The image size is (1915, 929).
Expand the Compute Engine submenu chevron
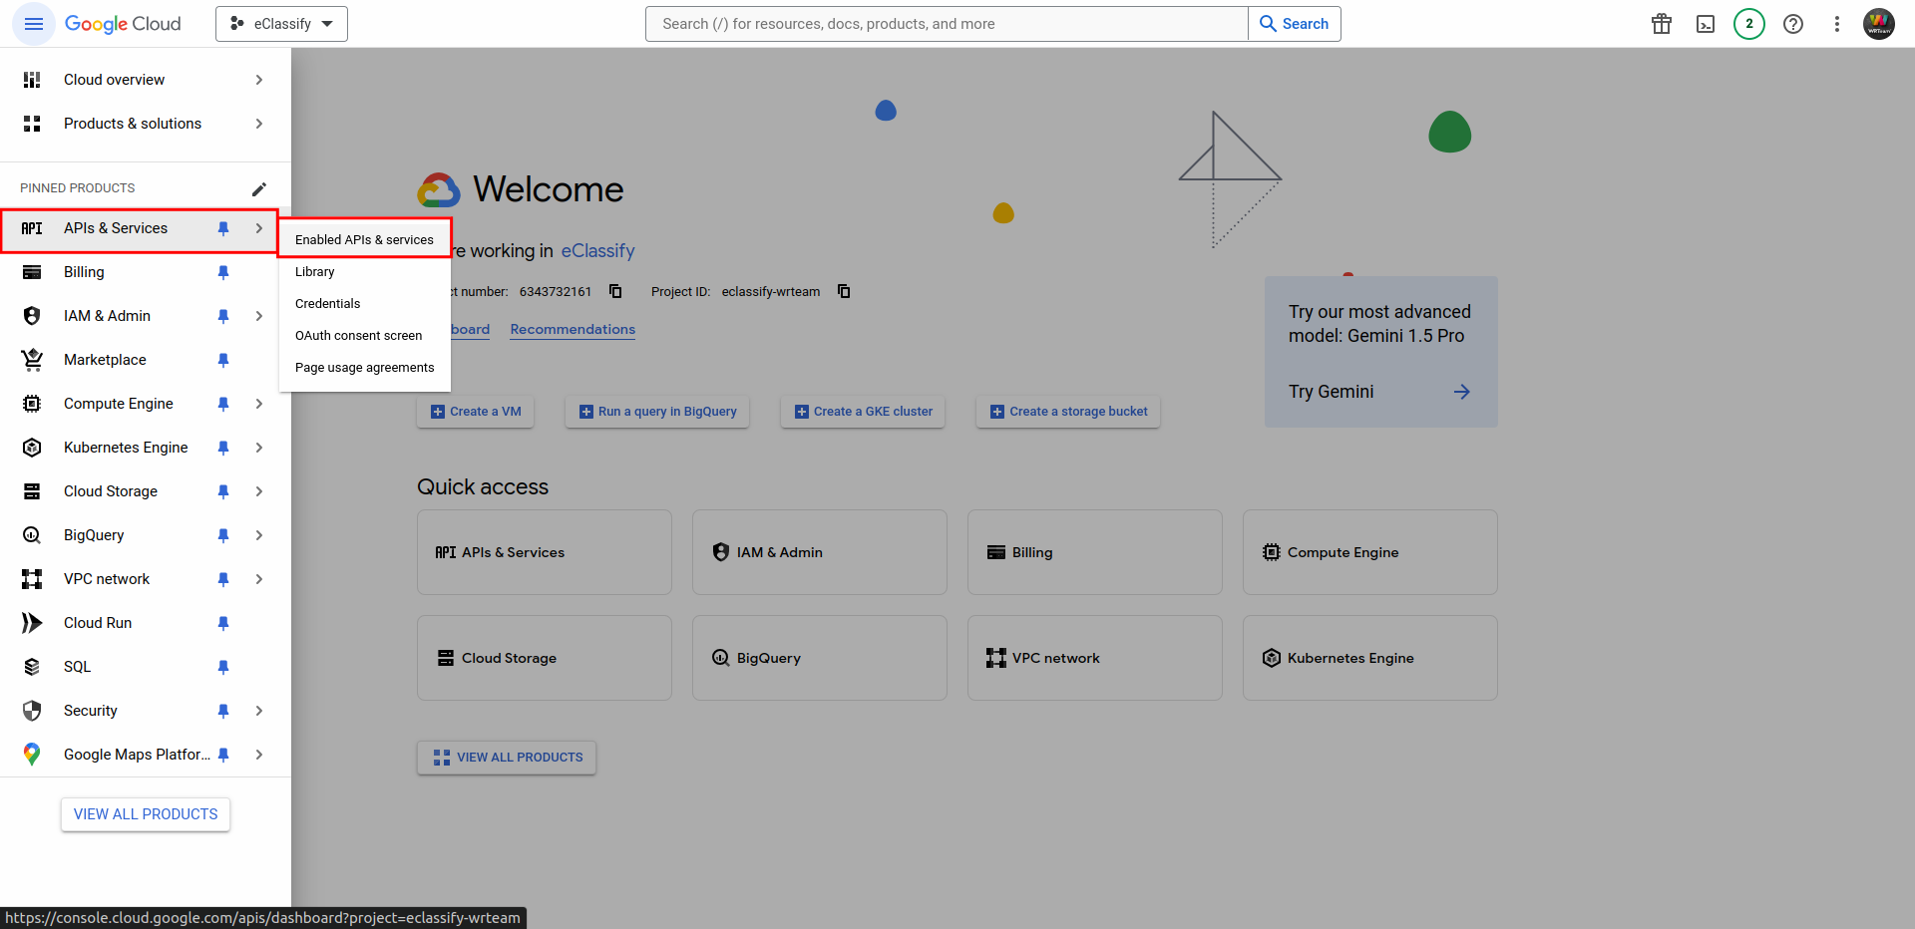(259, 404)
